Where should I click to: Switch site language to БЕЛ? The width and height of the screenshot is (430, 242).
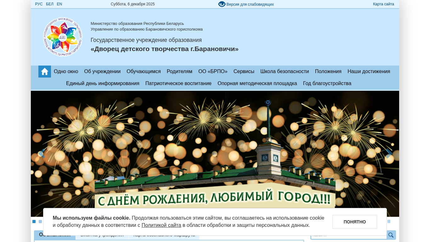(50, 4)
